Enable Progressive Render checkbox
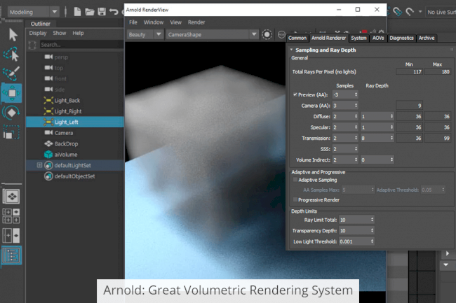This screenshot has height=303, width=456. (x=295, y=199)
